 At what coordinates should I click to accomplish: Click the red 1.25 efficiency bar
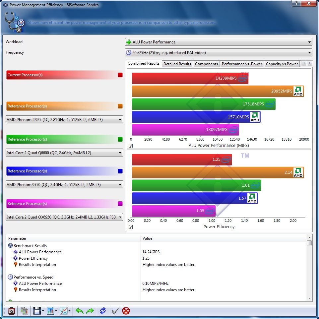(x=182, y=159)
